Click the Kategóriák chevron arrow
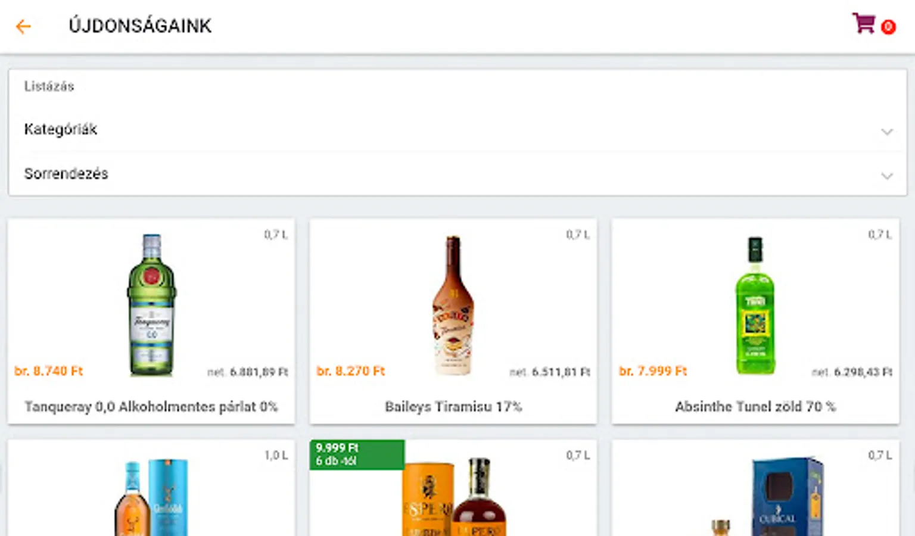Viewport: 915px width, 536px height. coord(886,132)
